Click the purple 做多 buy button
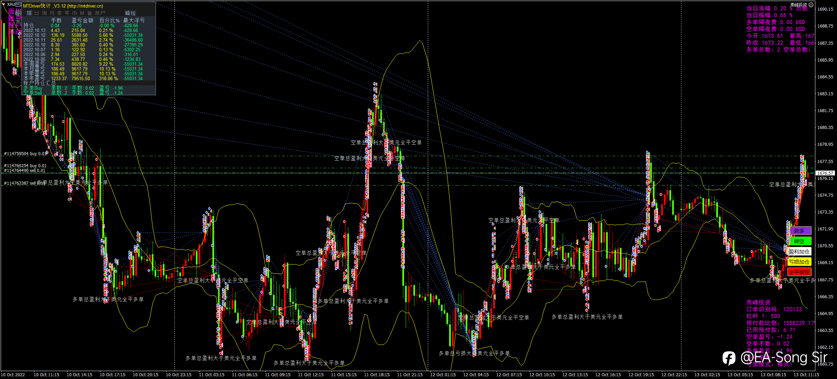 799,231
